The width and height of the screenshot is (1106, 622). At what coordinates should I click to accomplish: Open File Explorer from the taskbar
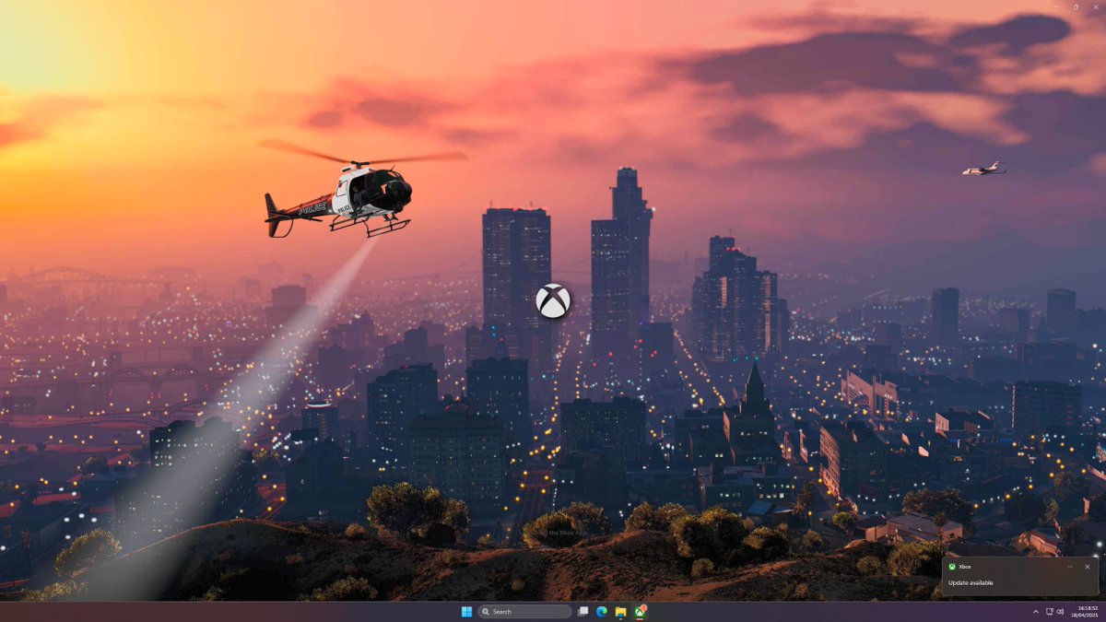pyautogui.click(x=620, y=612)
